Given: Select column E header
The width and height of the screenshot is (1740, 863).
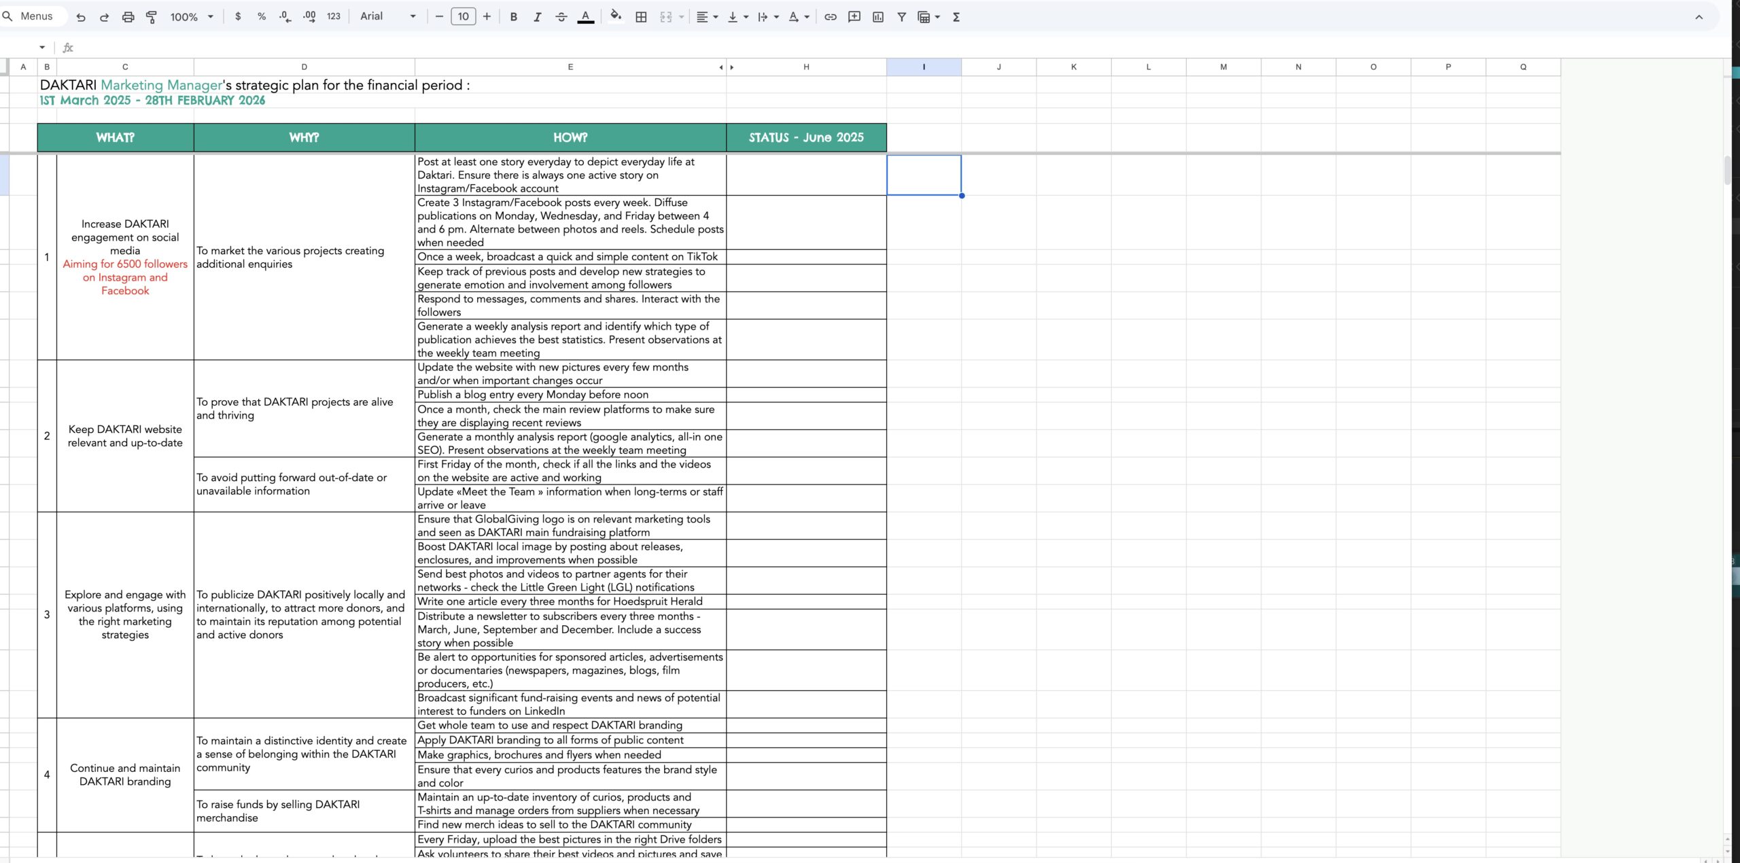Looking at the screenshot, I should [x=570, y=67].
